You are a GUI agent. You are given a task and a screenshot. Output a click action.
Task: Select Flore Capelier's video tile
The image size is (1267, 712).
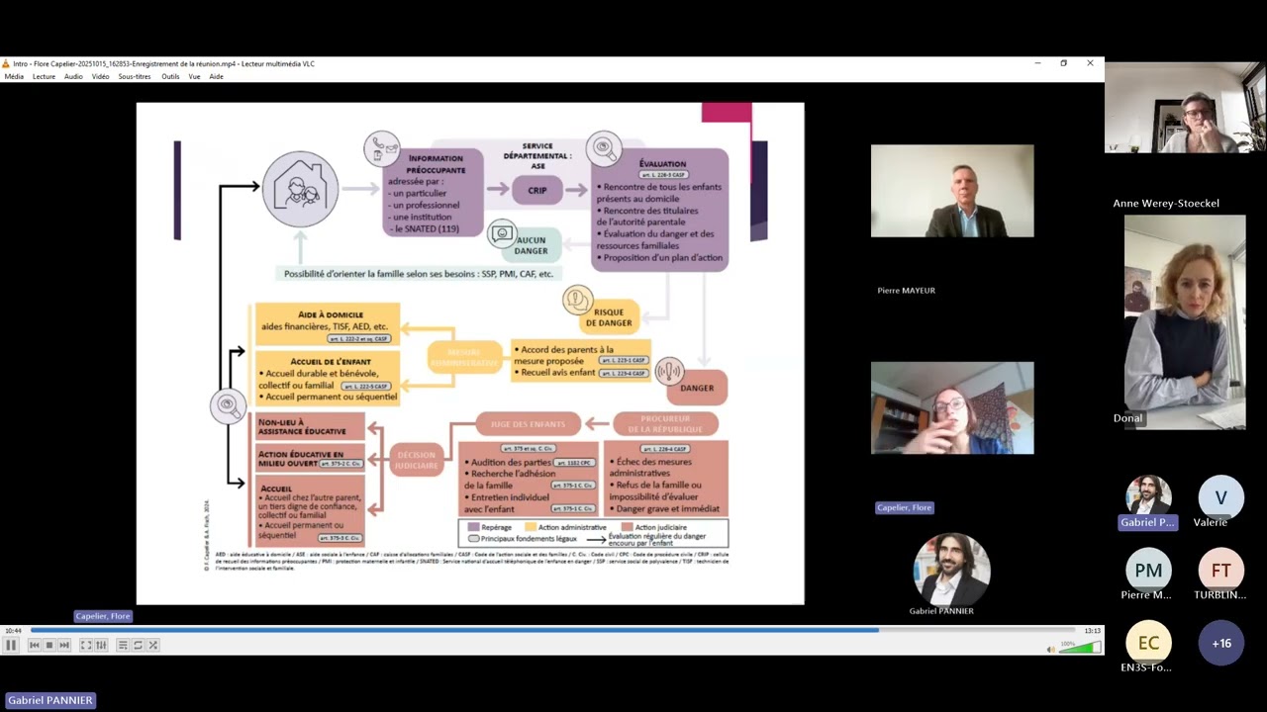point(952,407)
